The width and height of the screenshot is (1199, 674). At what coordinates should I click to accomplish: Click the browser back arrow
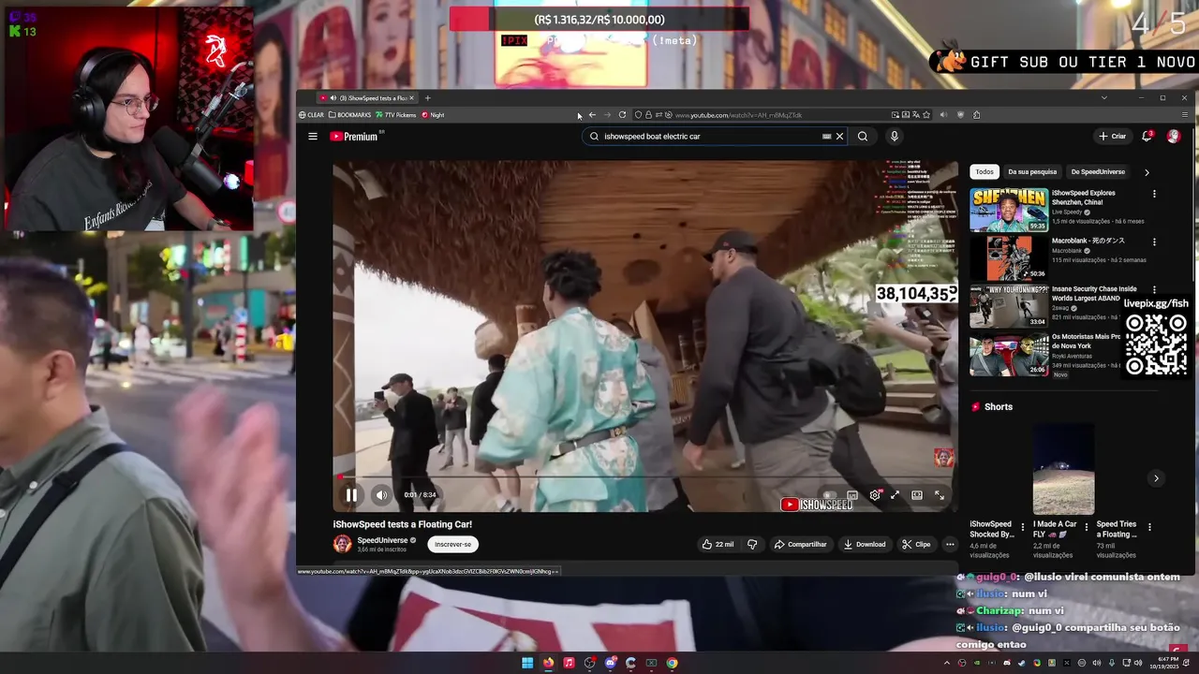pos(592,115)
